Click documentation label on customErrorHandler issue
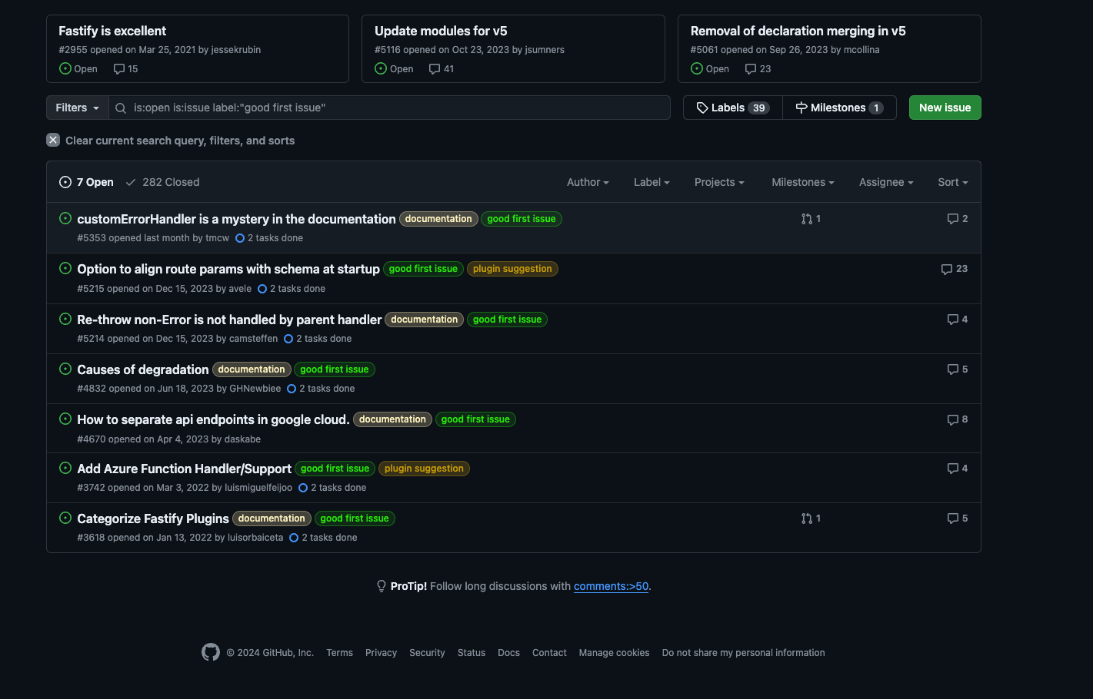Viewport: 1093px width, 699px height. [438, 219]
